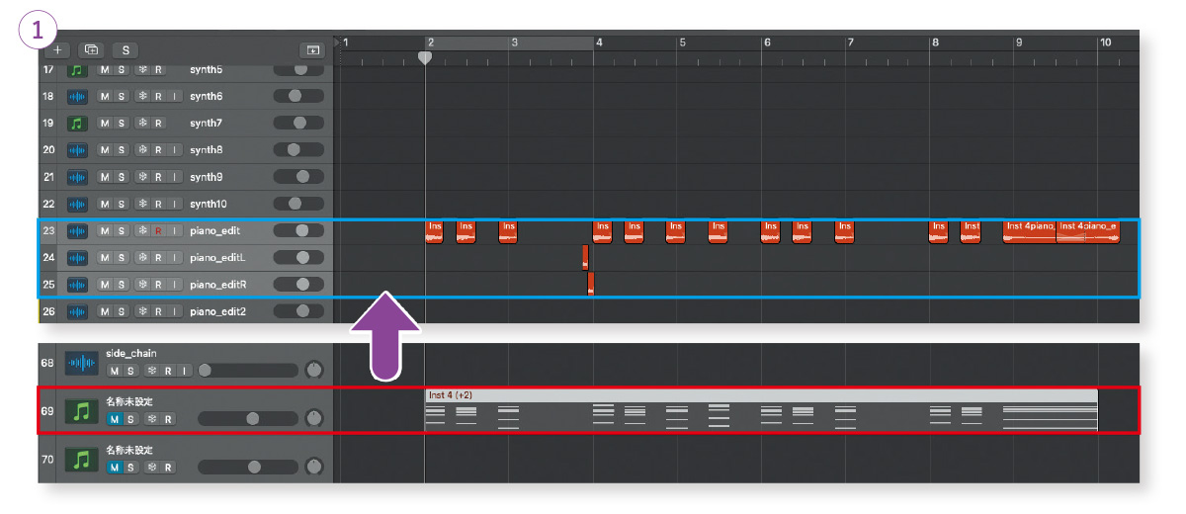Click the synth5 instrument track icon
This screenshot has height=514, width=1186.
[x=77, y=70]
